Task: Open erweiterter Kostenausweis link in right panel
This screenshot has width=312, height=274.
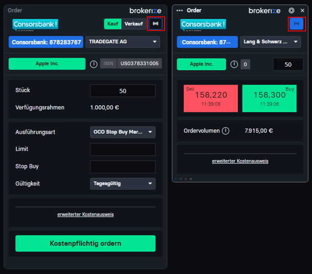Action: (240, 161)
